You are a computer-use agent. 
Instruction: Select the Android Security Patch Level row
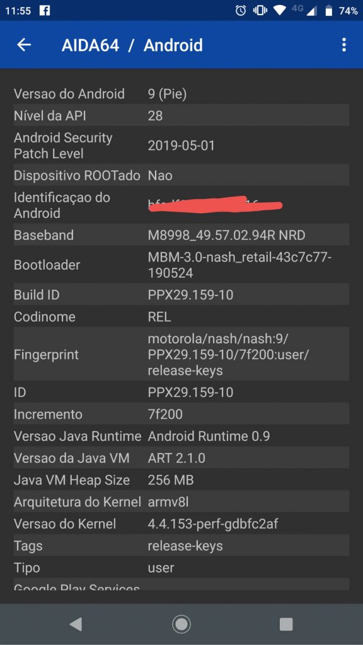181,146
